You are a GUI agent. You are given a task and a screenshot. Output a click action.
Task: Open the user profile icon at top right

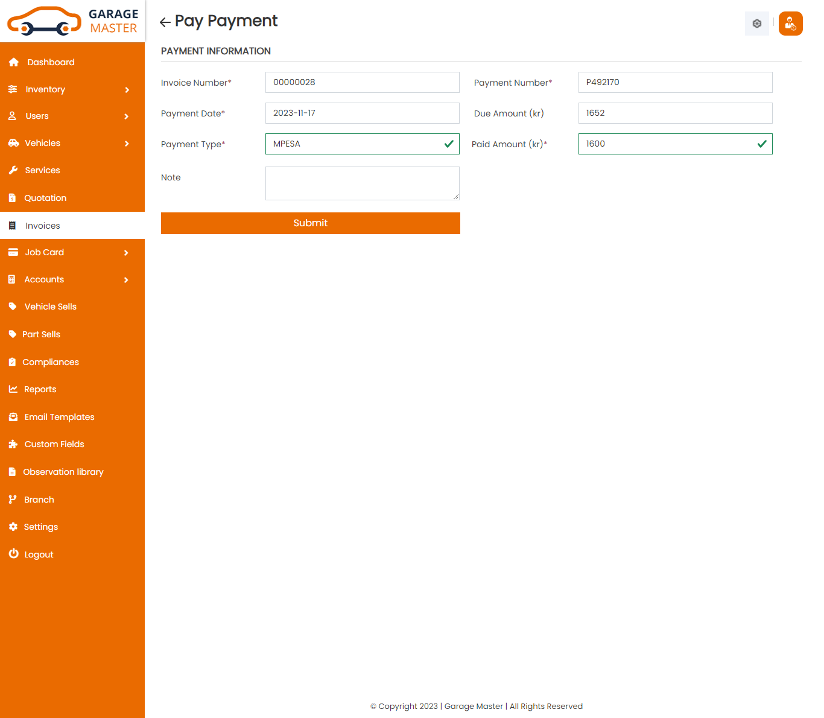coord(790,24)
